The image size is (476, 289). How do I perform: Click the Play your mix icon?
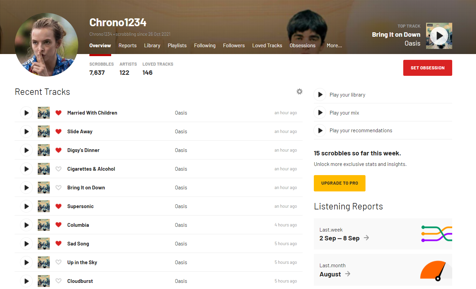click(x=320, y=113)
